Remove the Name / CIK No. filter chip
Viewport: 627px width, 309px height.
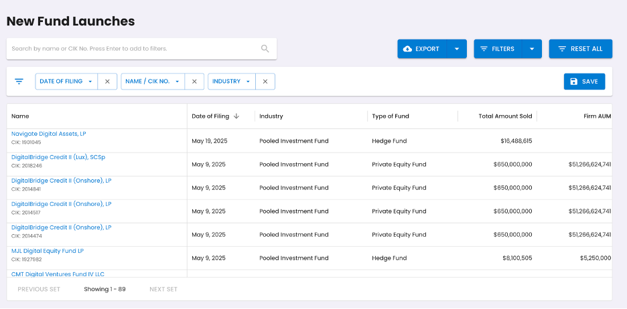coord(194,82)
